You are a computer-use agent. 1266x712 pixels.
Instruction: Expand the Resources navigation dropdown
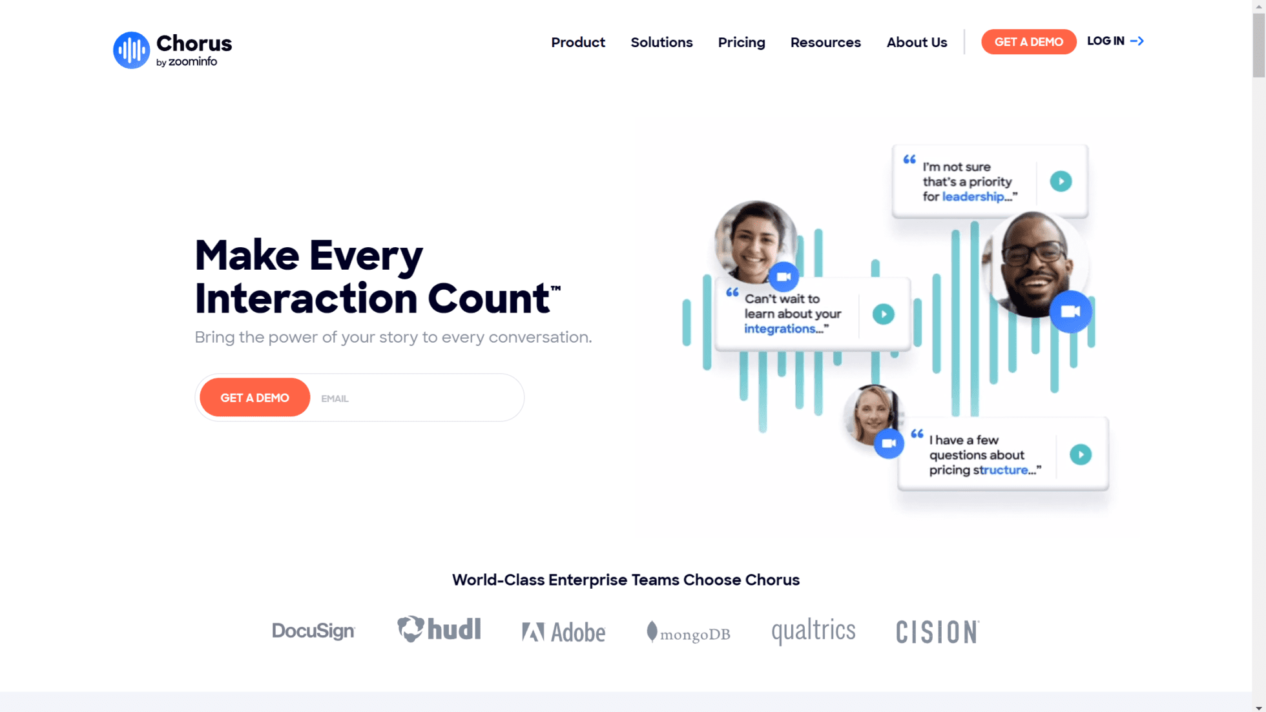pyautogui.click(x=825, y=42)
